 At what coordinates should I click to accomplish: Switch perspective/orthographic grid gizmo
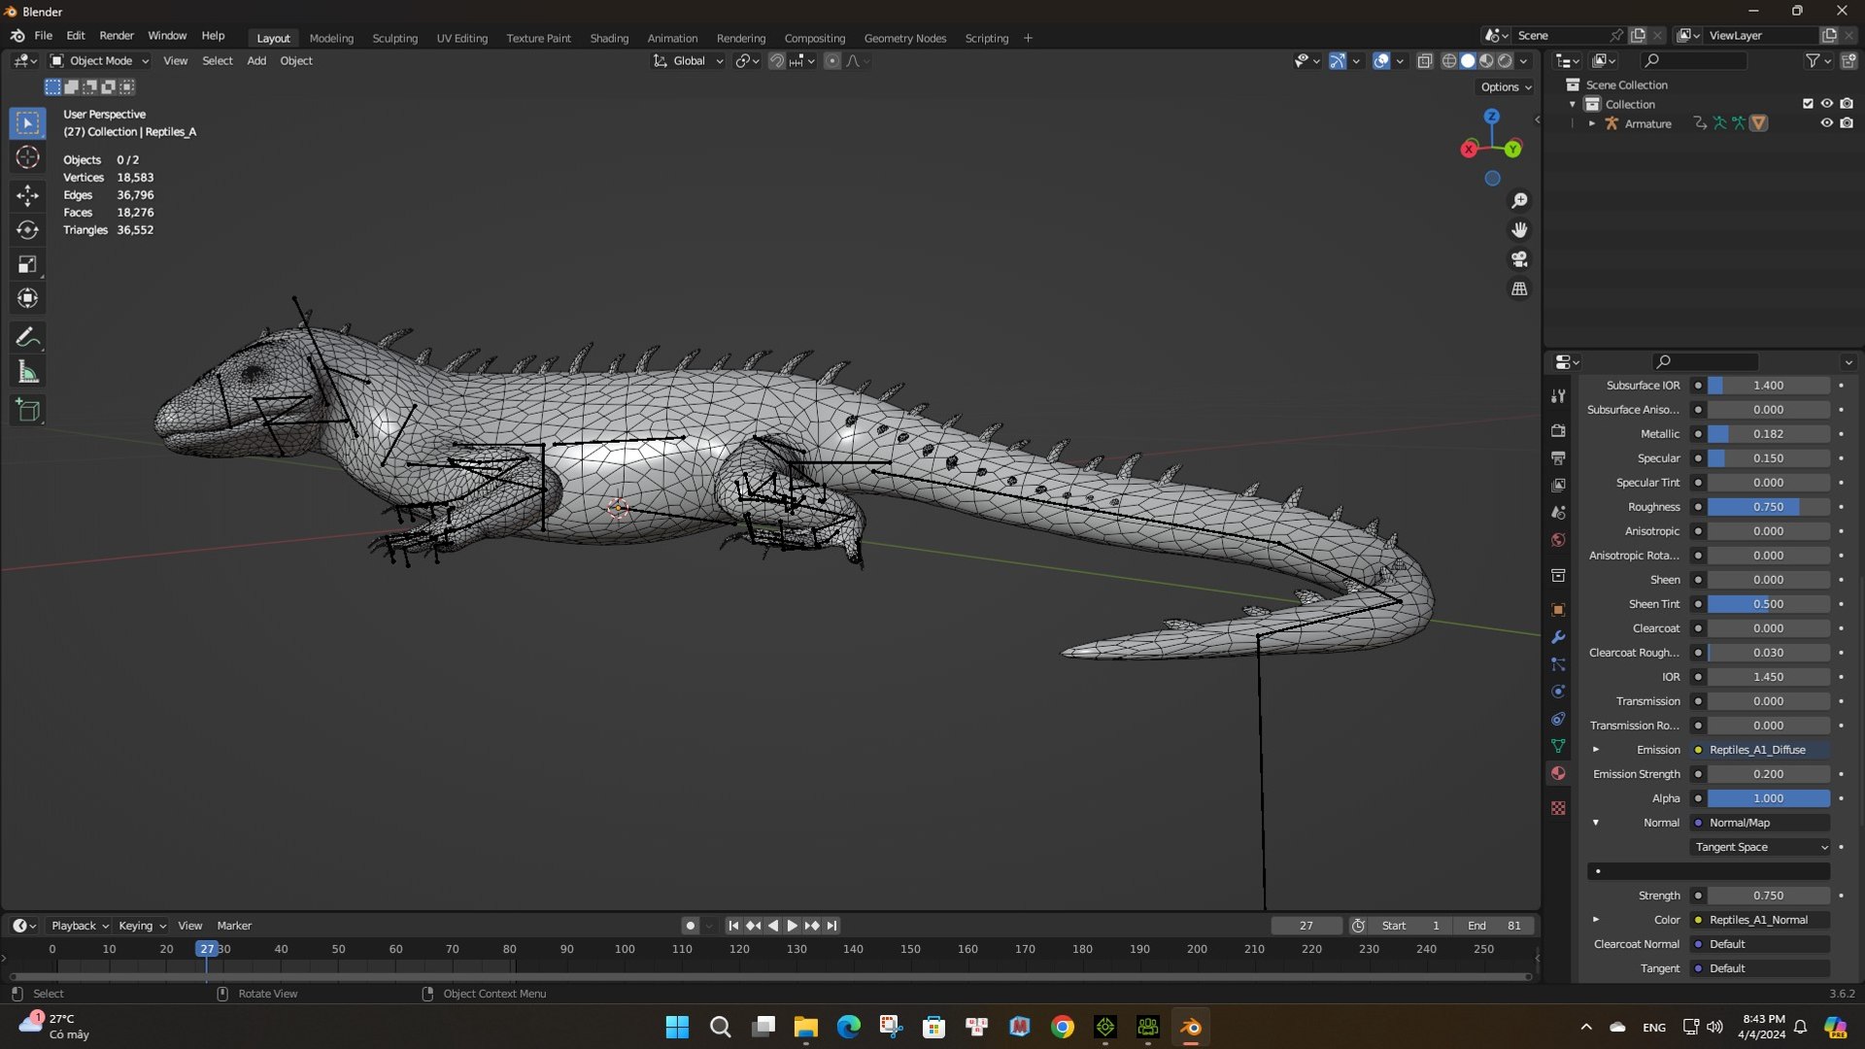(1519, 288)
